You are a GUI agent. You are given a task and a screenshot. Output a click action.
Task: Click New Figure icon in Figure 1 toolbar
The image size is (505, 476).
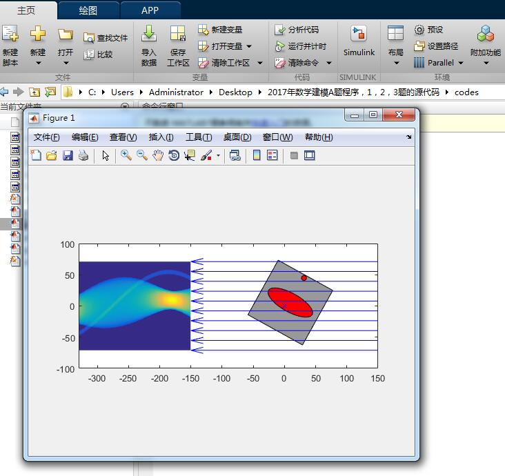click(36, 155)
